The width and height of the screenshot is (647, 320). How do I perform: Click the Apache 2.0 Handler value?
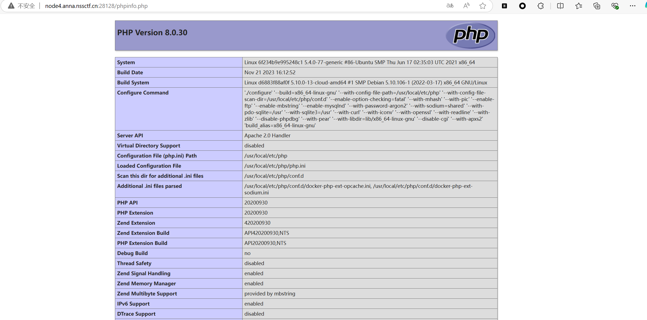pos(267,135)
